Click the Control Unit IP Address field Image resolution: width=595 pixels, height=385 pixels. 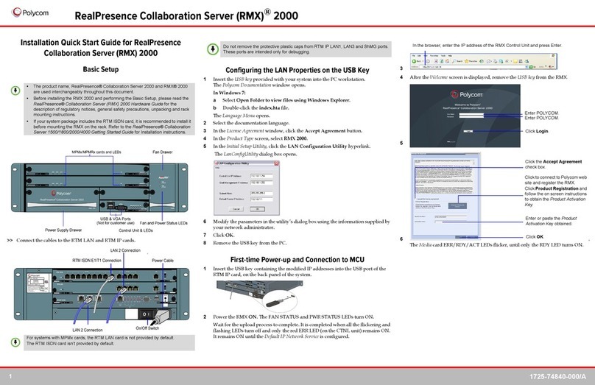261,176
